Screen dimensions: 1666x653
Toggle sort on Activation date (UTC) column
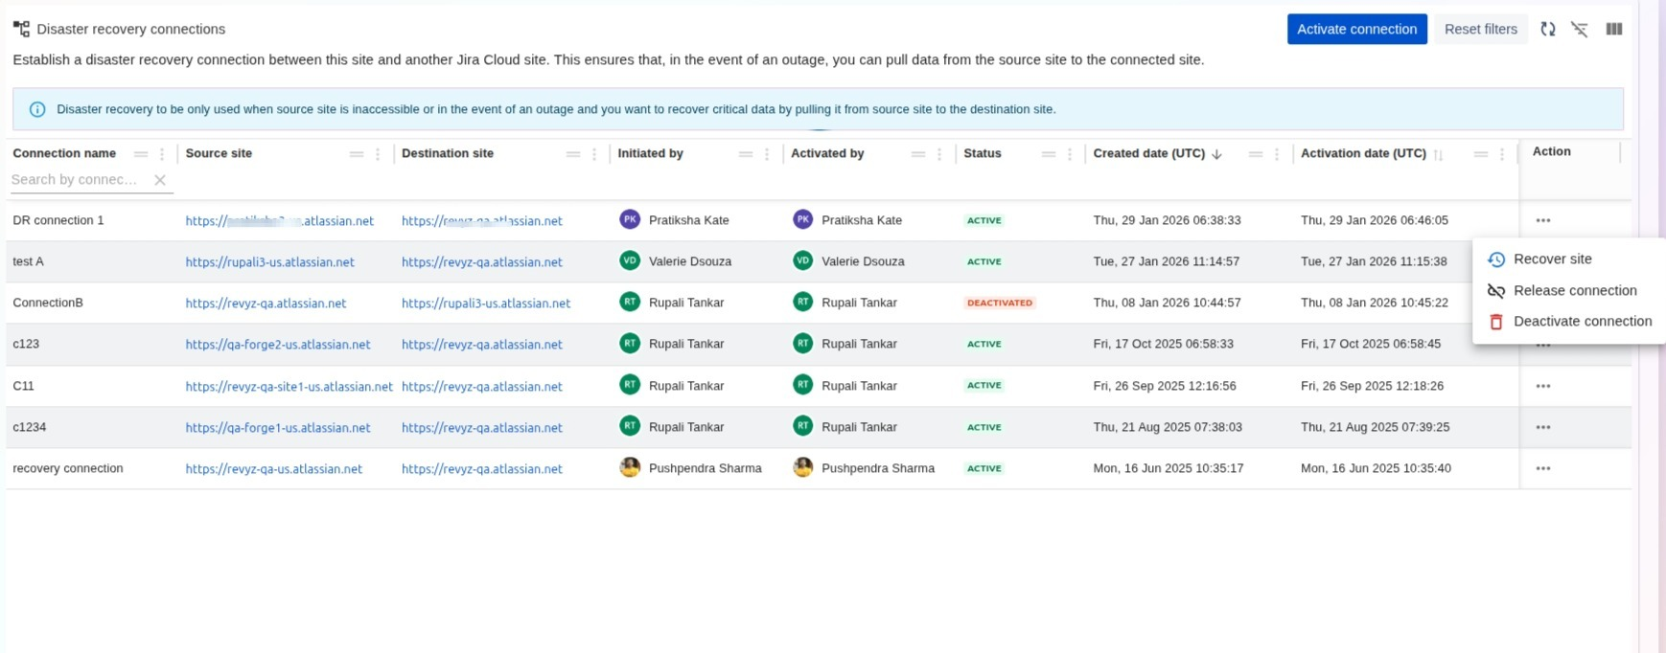point(1438,154)
